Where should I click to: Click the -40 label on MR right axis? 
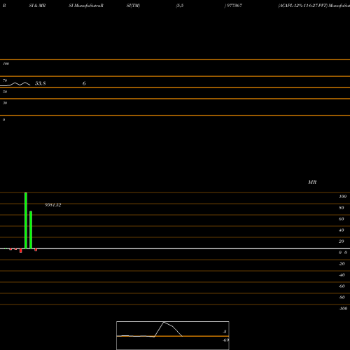click(342, 275)
